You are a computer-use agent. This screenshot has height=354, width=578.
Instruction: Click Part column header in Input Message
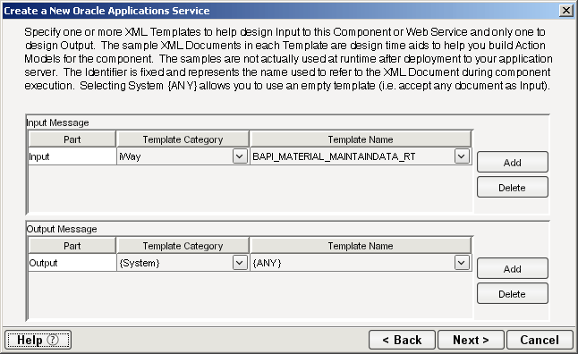click(72, 139)
